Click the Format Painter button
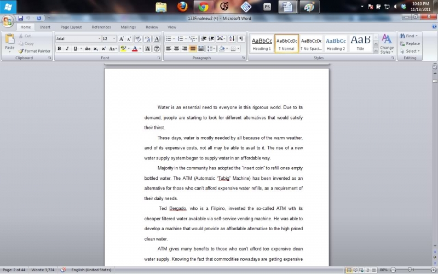 pyautogui.click(x=34, y=51)
